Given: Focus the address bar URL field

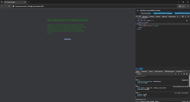Looking at the screenshot, I should tap(94, 6).
